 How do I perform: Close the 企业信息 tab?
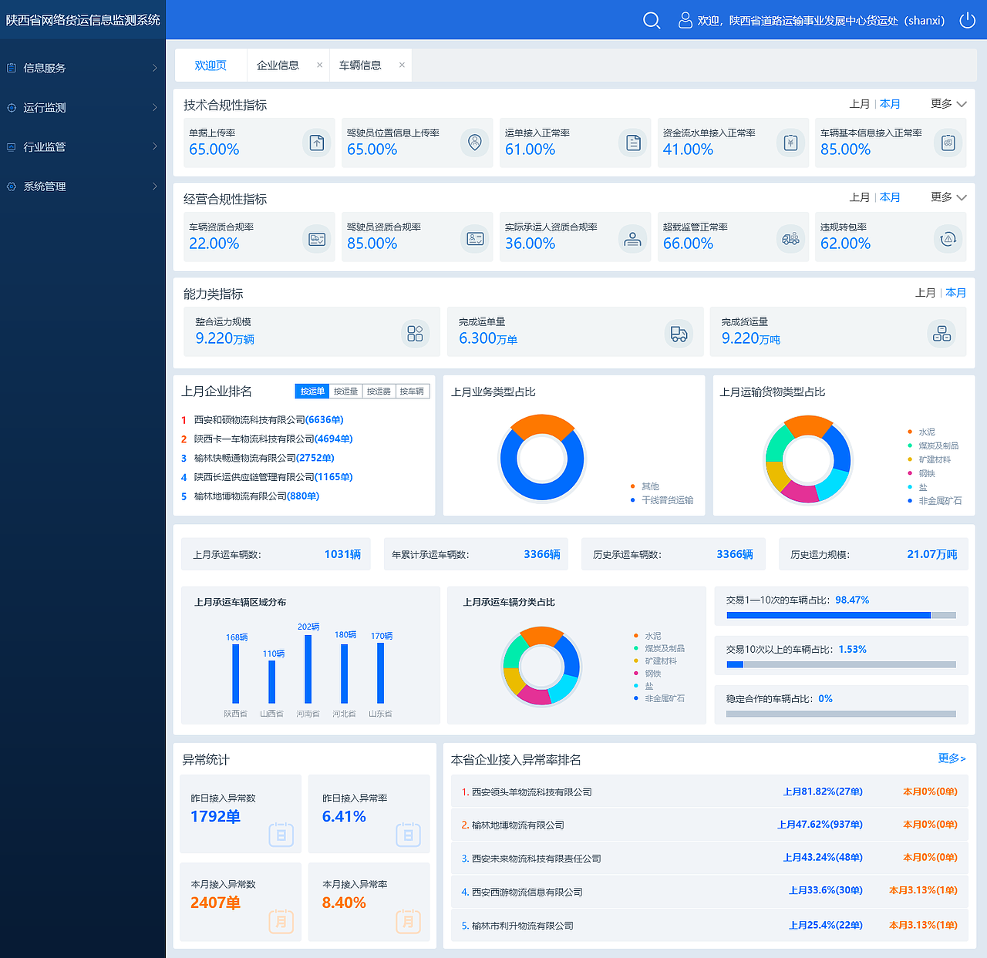(319, 66)
